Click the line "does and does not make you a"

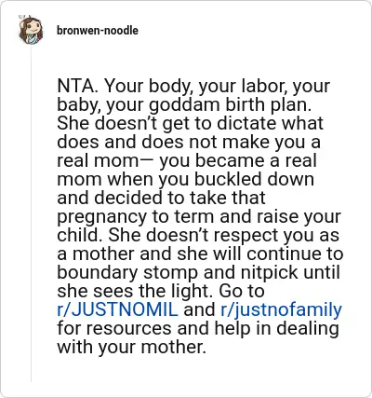189,142
